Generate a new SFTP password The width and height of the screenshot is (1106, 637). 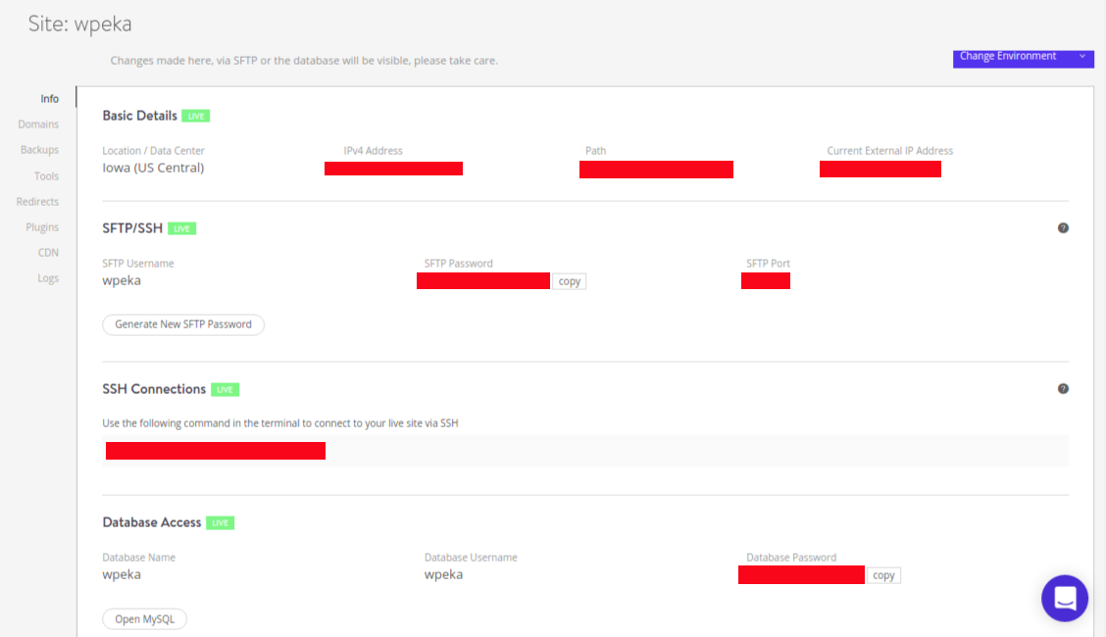point(183,324)
